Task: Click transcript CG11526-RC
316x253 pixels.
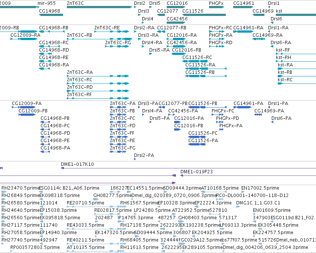Action: click(x=195, y=61)
